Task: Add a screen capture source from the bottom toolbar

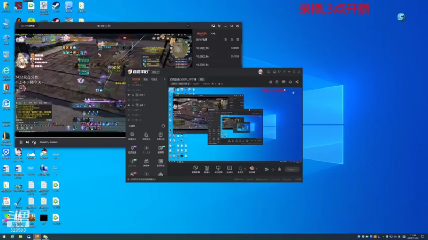Action: point(195,170)
